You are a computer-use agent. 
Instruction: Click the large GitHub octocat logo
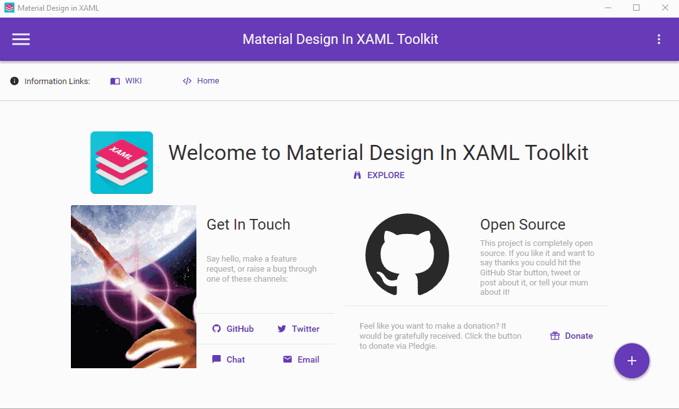[x=407, y=255]
